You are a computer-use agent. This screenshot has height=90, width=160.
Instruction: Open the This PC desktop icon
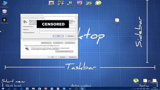(x=4, y=4)
